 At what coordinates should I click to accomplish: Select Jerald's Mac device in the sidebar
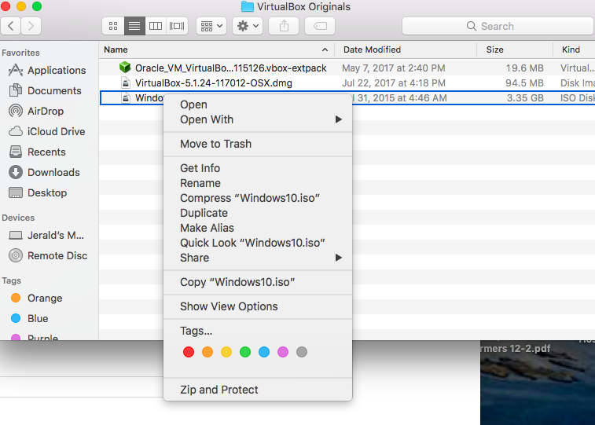[46, 236]
